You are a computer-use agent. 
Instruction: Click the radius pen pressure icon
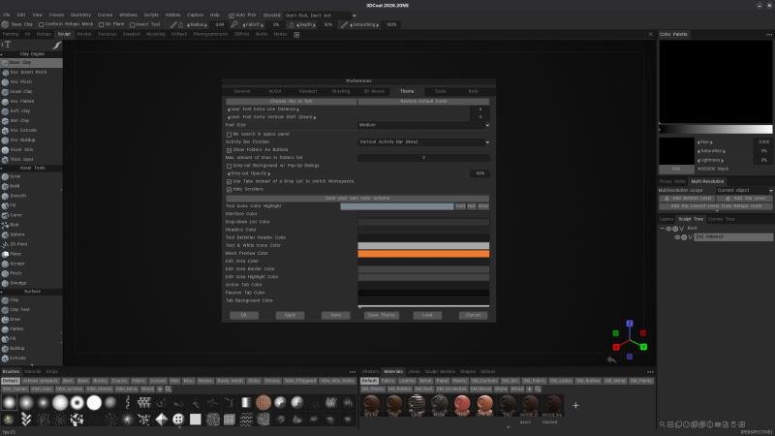173,25
